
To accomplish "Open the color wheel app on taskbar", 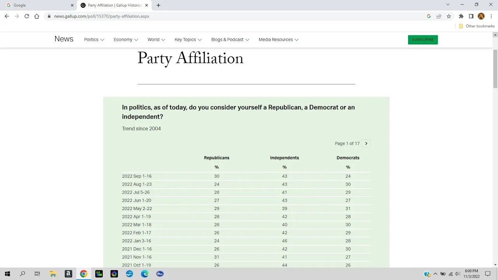I will tap(114, 274).
